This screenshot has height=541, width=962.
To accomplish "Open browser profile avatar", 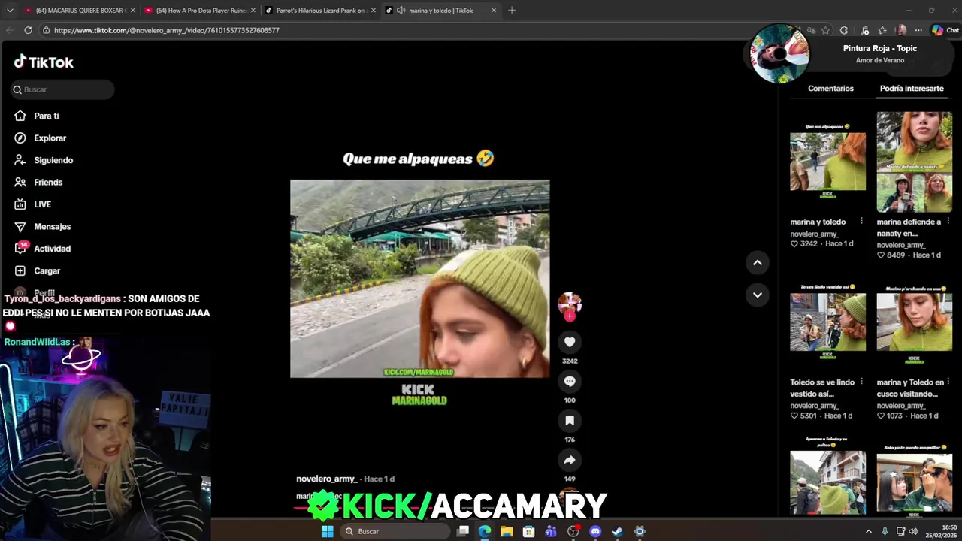I will pos(901,30).
